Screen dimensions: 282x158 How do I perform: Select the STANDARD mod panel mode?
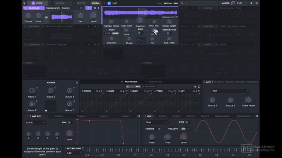tap(148, 87)
